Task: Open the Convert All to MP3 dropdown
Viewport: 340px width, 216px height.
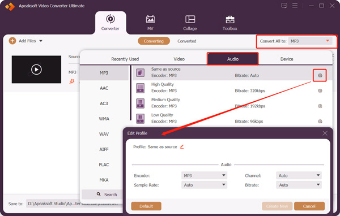Action: (x=310, y=41)
